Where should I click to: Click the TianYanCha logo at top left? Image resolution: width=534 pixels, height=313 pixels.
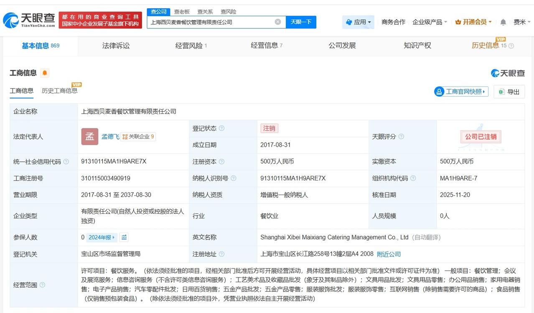click(x=29, y=20)
